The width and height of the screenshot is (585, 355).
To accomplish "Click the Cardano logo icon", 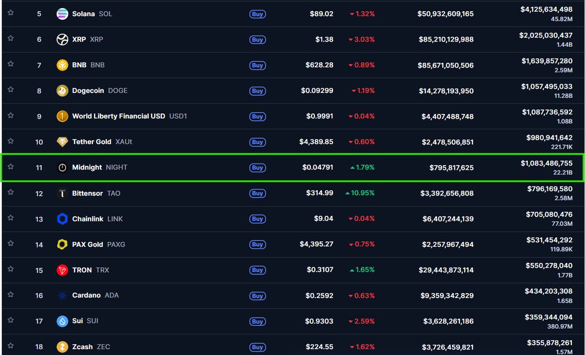I will (x=62, y=296).
